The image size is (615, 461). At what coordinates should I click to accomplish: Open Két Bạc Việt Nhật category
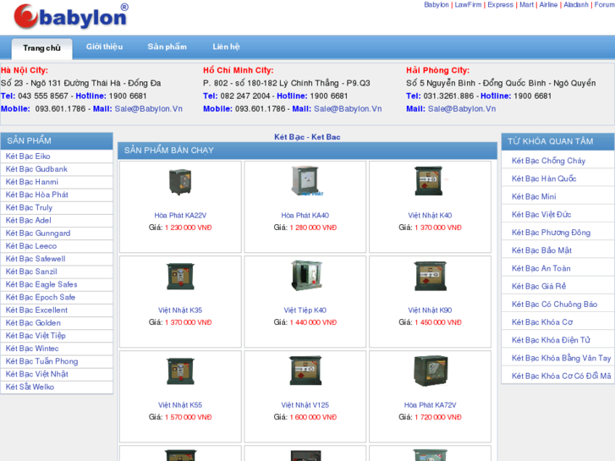37,374
